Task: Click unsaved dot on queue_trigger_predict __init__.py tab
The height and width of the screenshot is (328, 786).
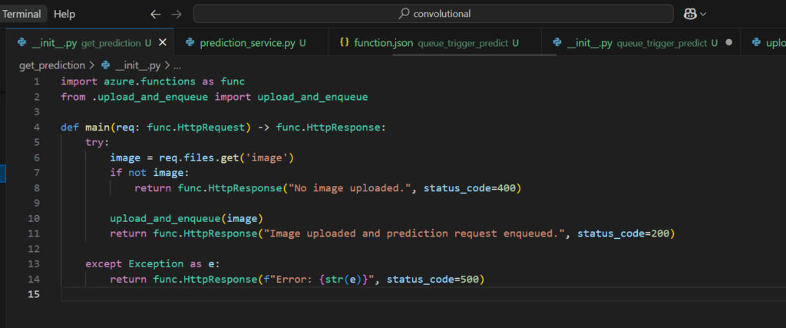Action: 729,42
